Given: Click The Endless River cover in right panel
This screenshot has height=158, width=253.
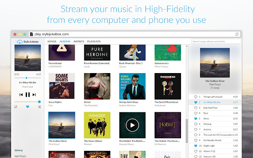Looking at the screenshot, I should coord(215,62).
